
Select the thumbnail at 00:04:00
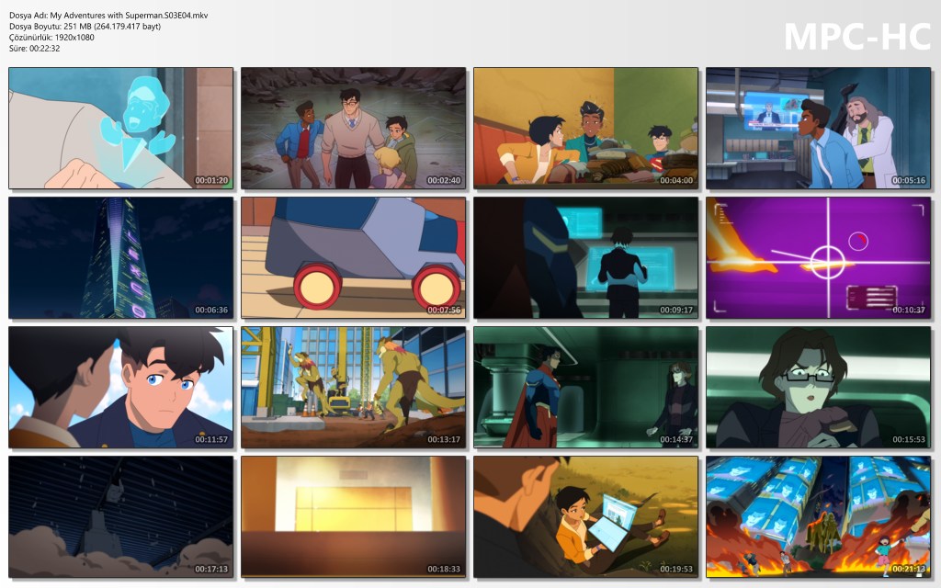tap(585, 129)
